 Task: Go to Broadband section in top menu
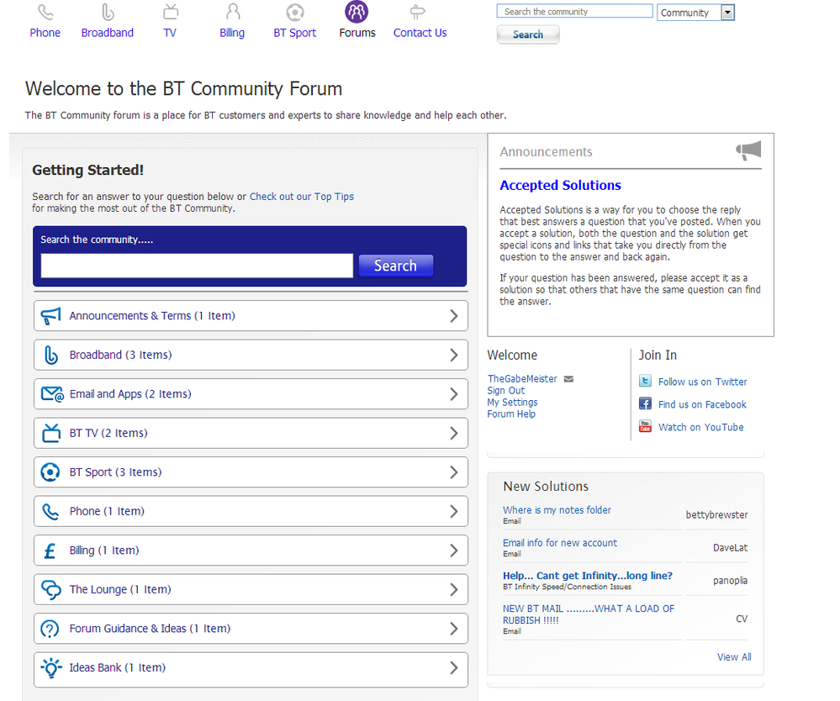107,33
